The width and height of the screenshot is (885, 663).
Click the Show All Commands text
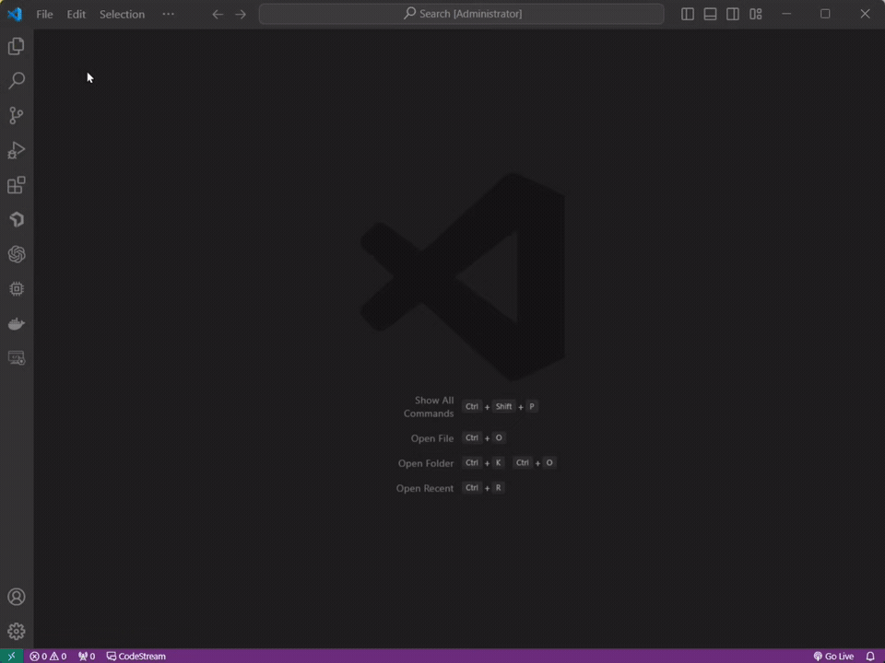[429, 406]
